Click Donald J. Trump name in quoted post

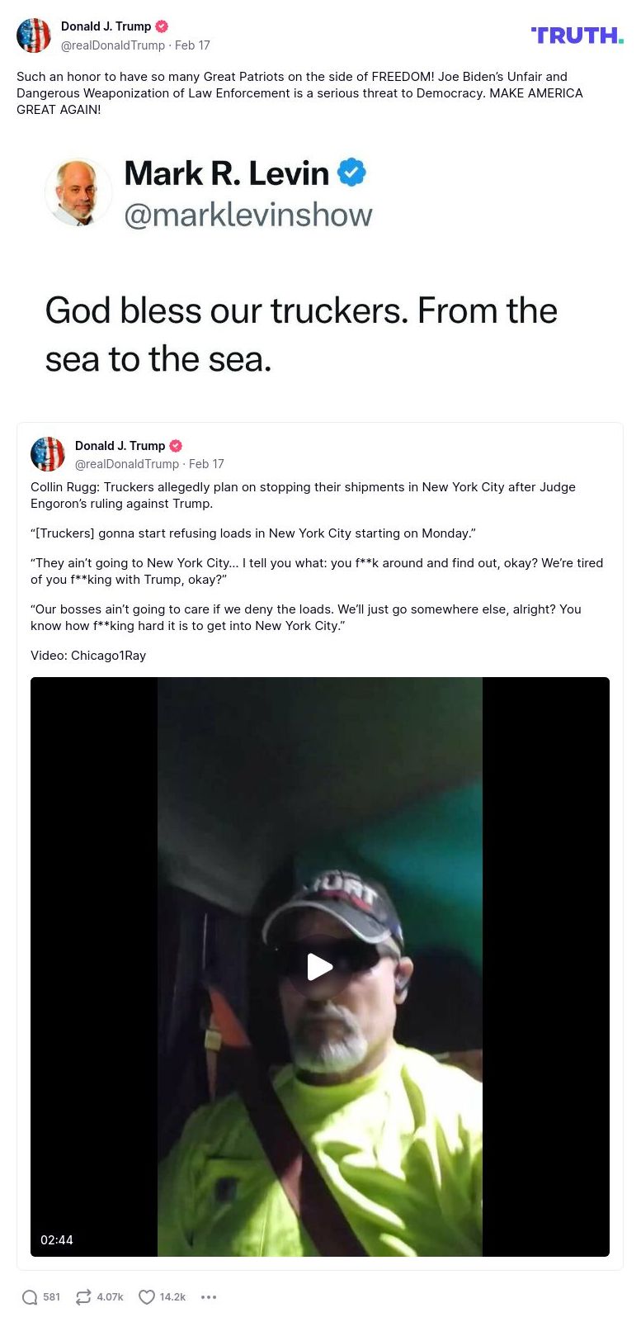click(x=120, y=446)
